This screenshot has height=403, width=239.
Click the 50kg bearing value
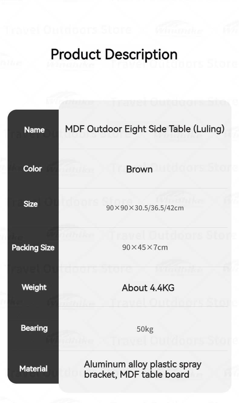coord(145,329)
